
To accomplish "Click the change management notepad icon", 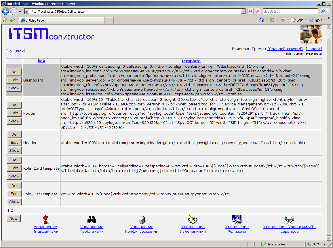I will 193,220.
